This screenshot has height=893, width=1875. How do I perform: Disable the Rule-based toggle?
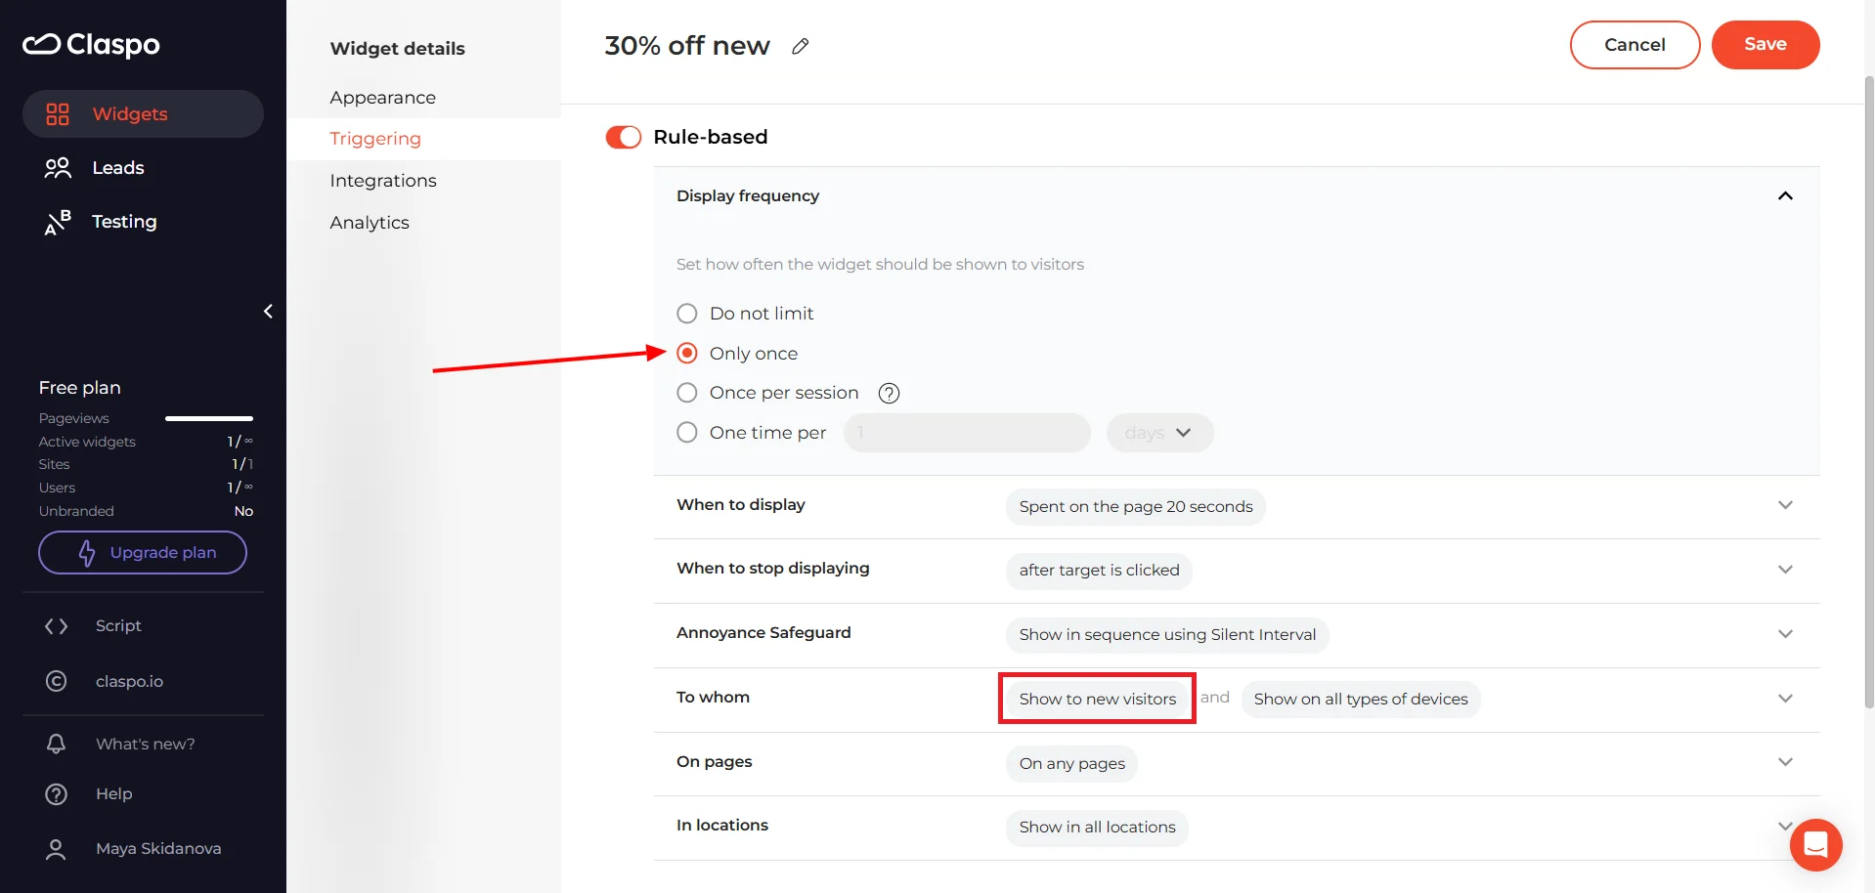tap(622, 137)
